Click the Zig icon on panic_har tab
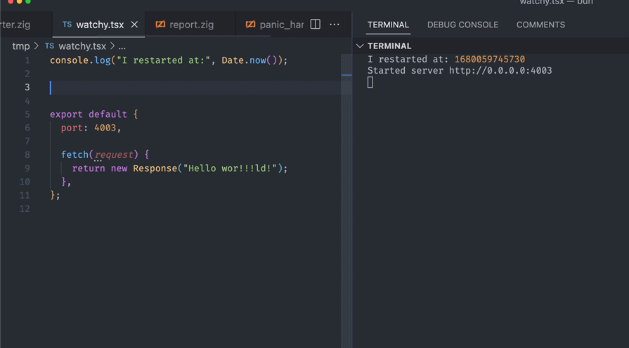 pos(250,25)
